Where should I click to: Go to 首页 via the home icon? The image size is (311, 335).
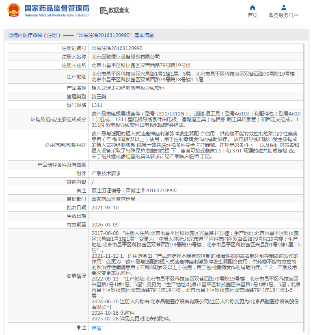pos(253,8)
